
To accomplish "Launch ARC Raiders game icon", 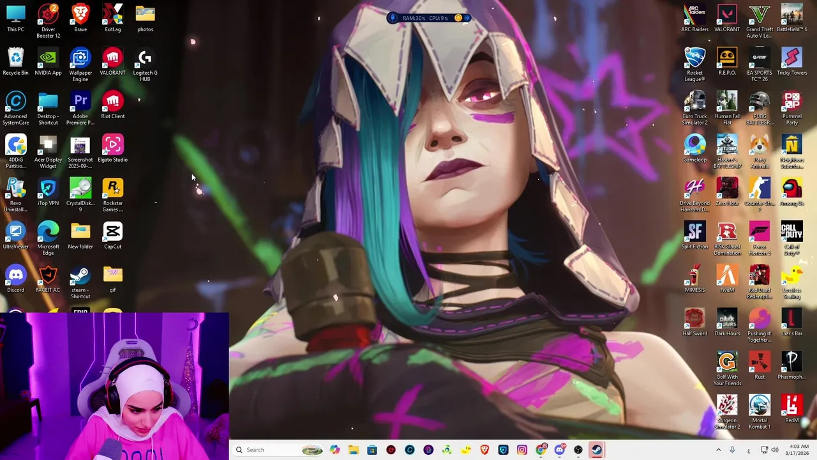I will coord(694,18).
